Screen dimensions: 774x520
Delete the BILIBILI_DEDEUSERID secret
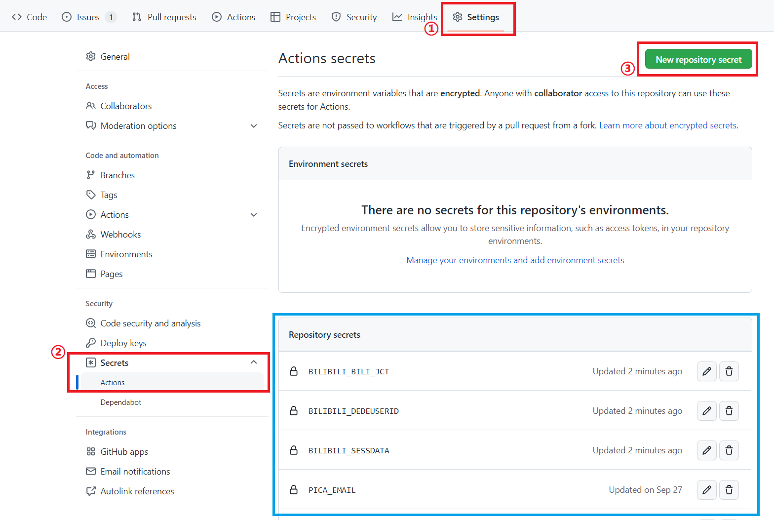[729, 411]
